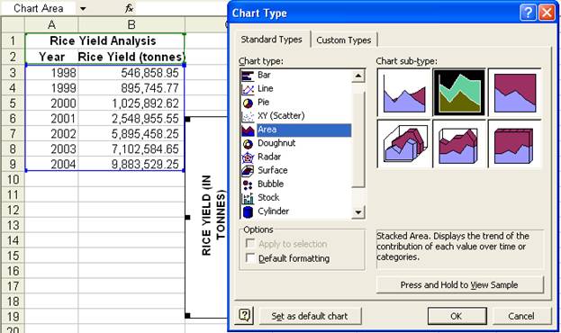Select the Bar chart type icon
Viewport: 561px width, 333px height.
[x=248, y=76]
